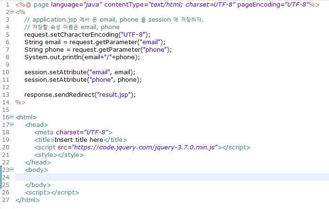
Task: Click the getParameter "email" string on line 6
Action: (x=150, y=42)
